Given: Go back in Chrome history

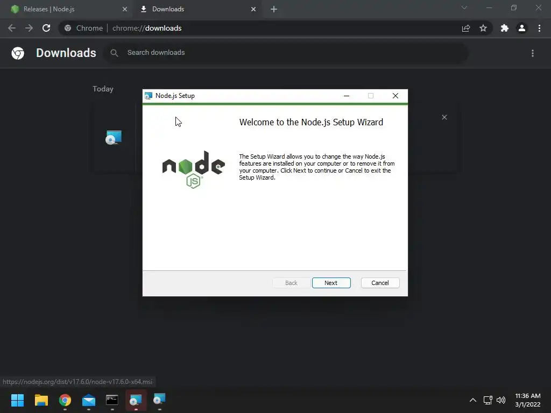Looking at the screenshot, I should (12, 28).
